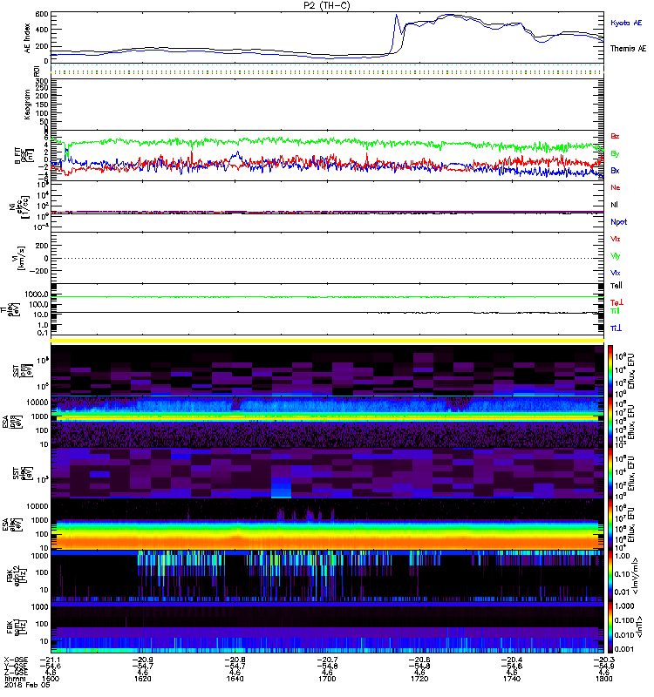Image resolution: width=654 pixels, height=697 pixels.
Task: Click the "1620" time axis label
Action: (142, 679)
